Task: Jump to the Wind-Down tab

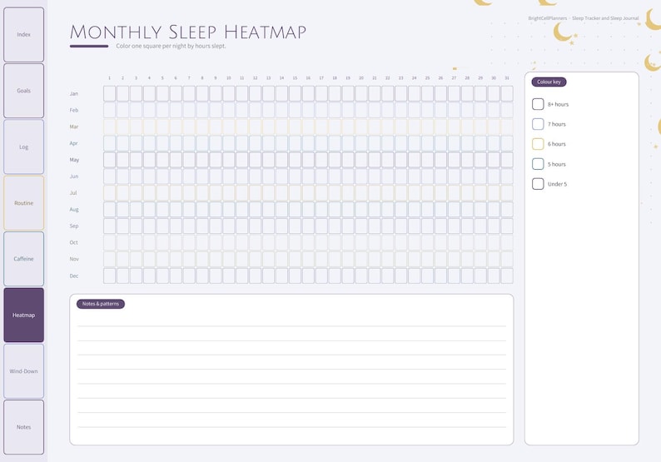Action: point(23,371)
